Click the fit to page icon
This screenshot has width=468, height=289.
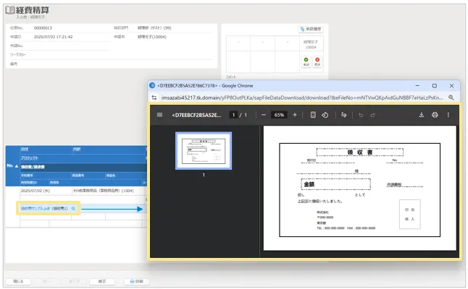click(x=313, y=115)
